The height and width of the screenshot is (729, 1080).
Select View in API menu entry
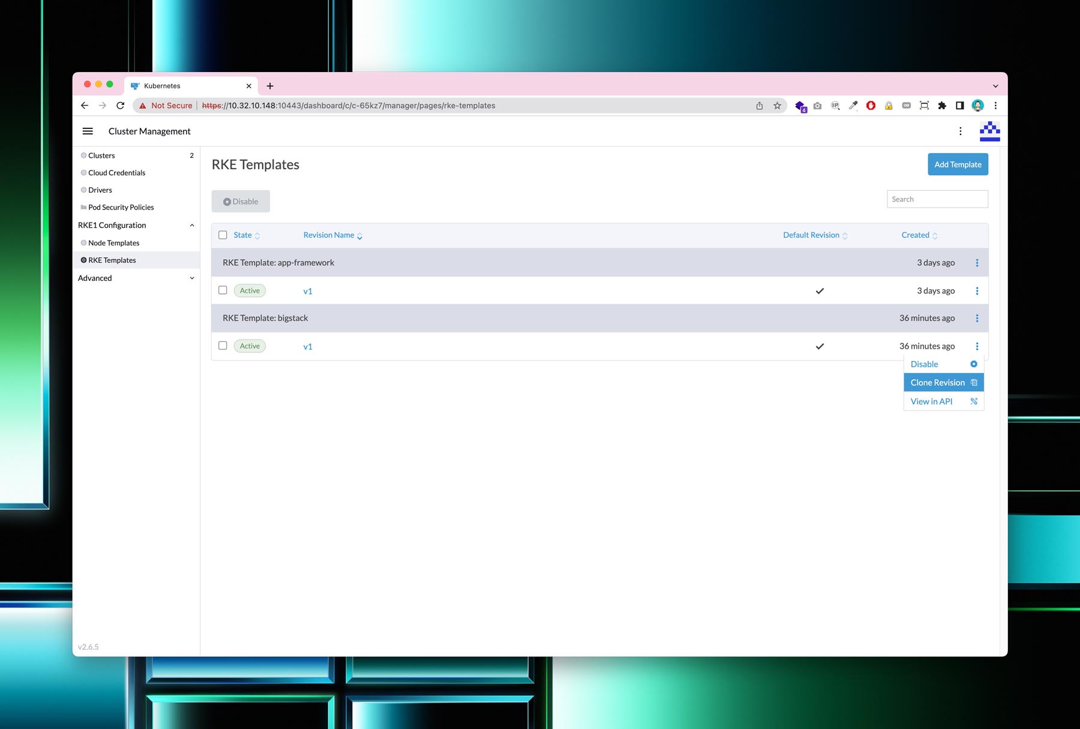click(x=943, y=401)
